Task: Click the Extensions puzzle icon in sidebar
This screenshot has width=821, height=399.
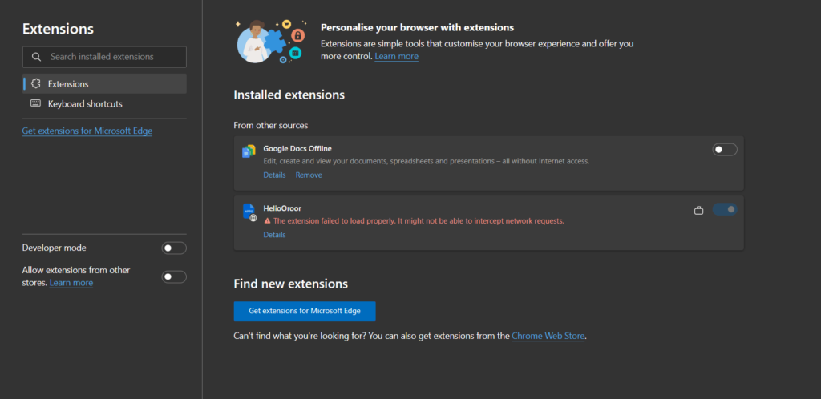Action: coord(36,84)
